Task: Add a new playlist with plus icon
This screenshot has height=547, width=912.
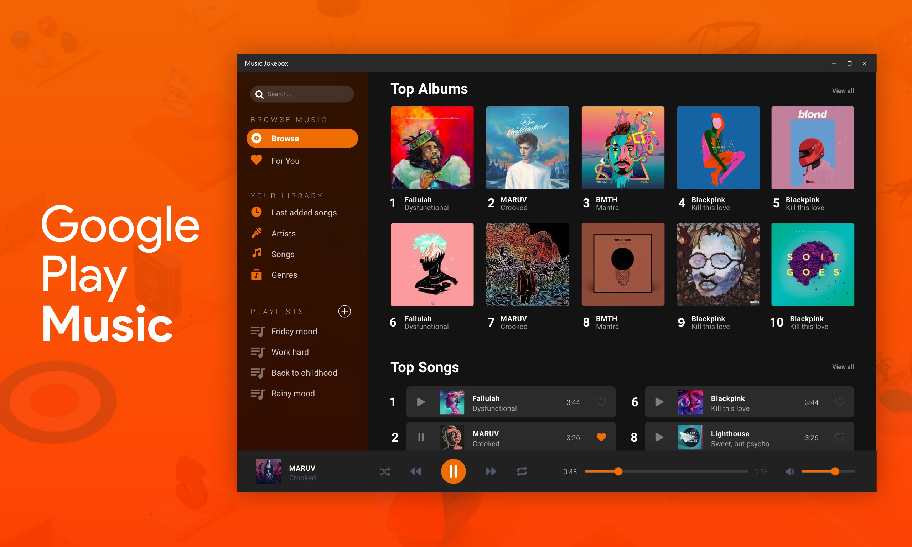Action: pos(344,311)
